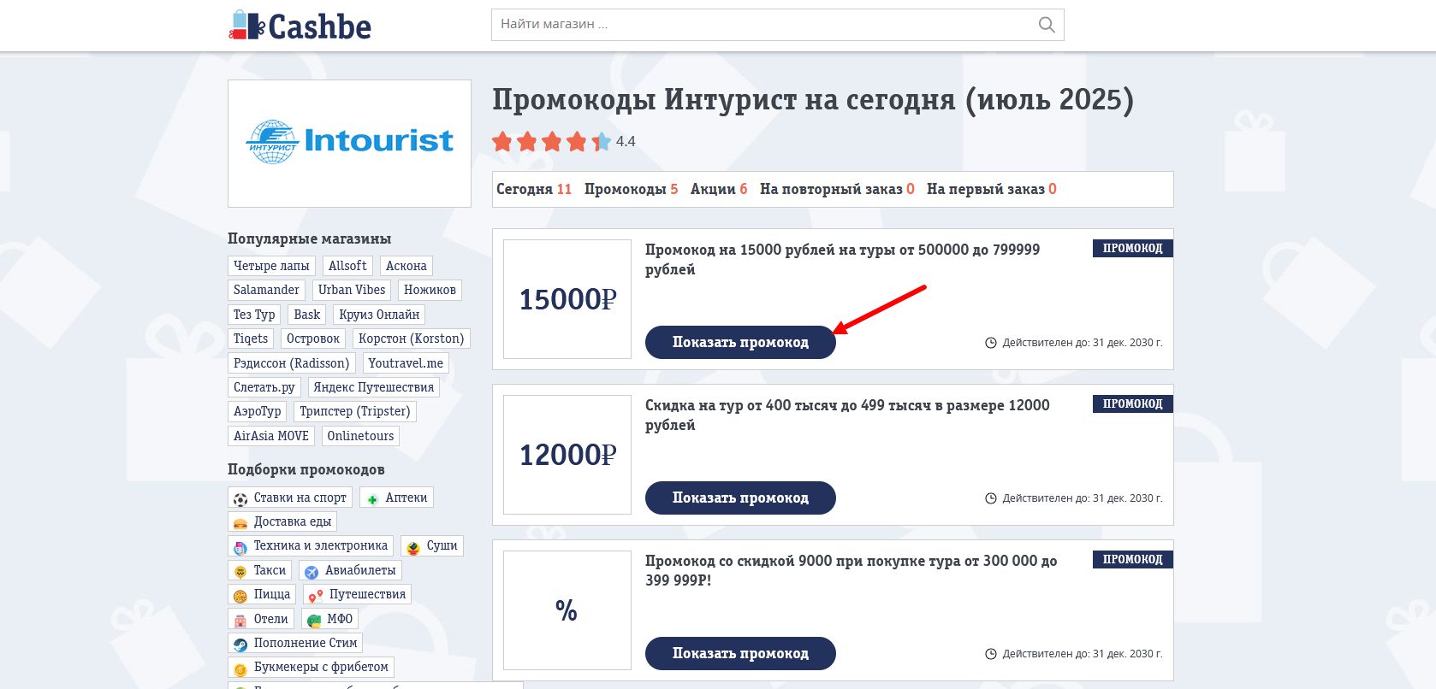The image size is (1436, 689).
Task: Click the icon for 'Техника и электроника'
Action: point(240,547)
